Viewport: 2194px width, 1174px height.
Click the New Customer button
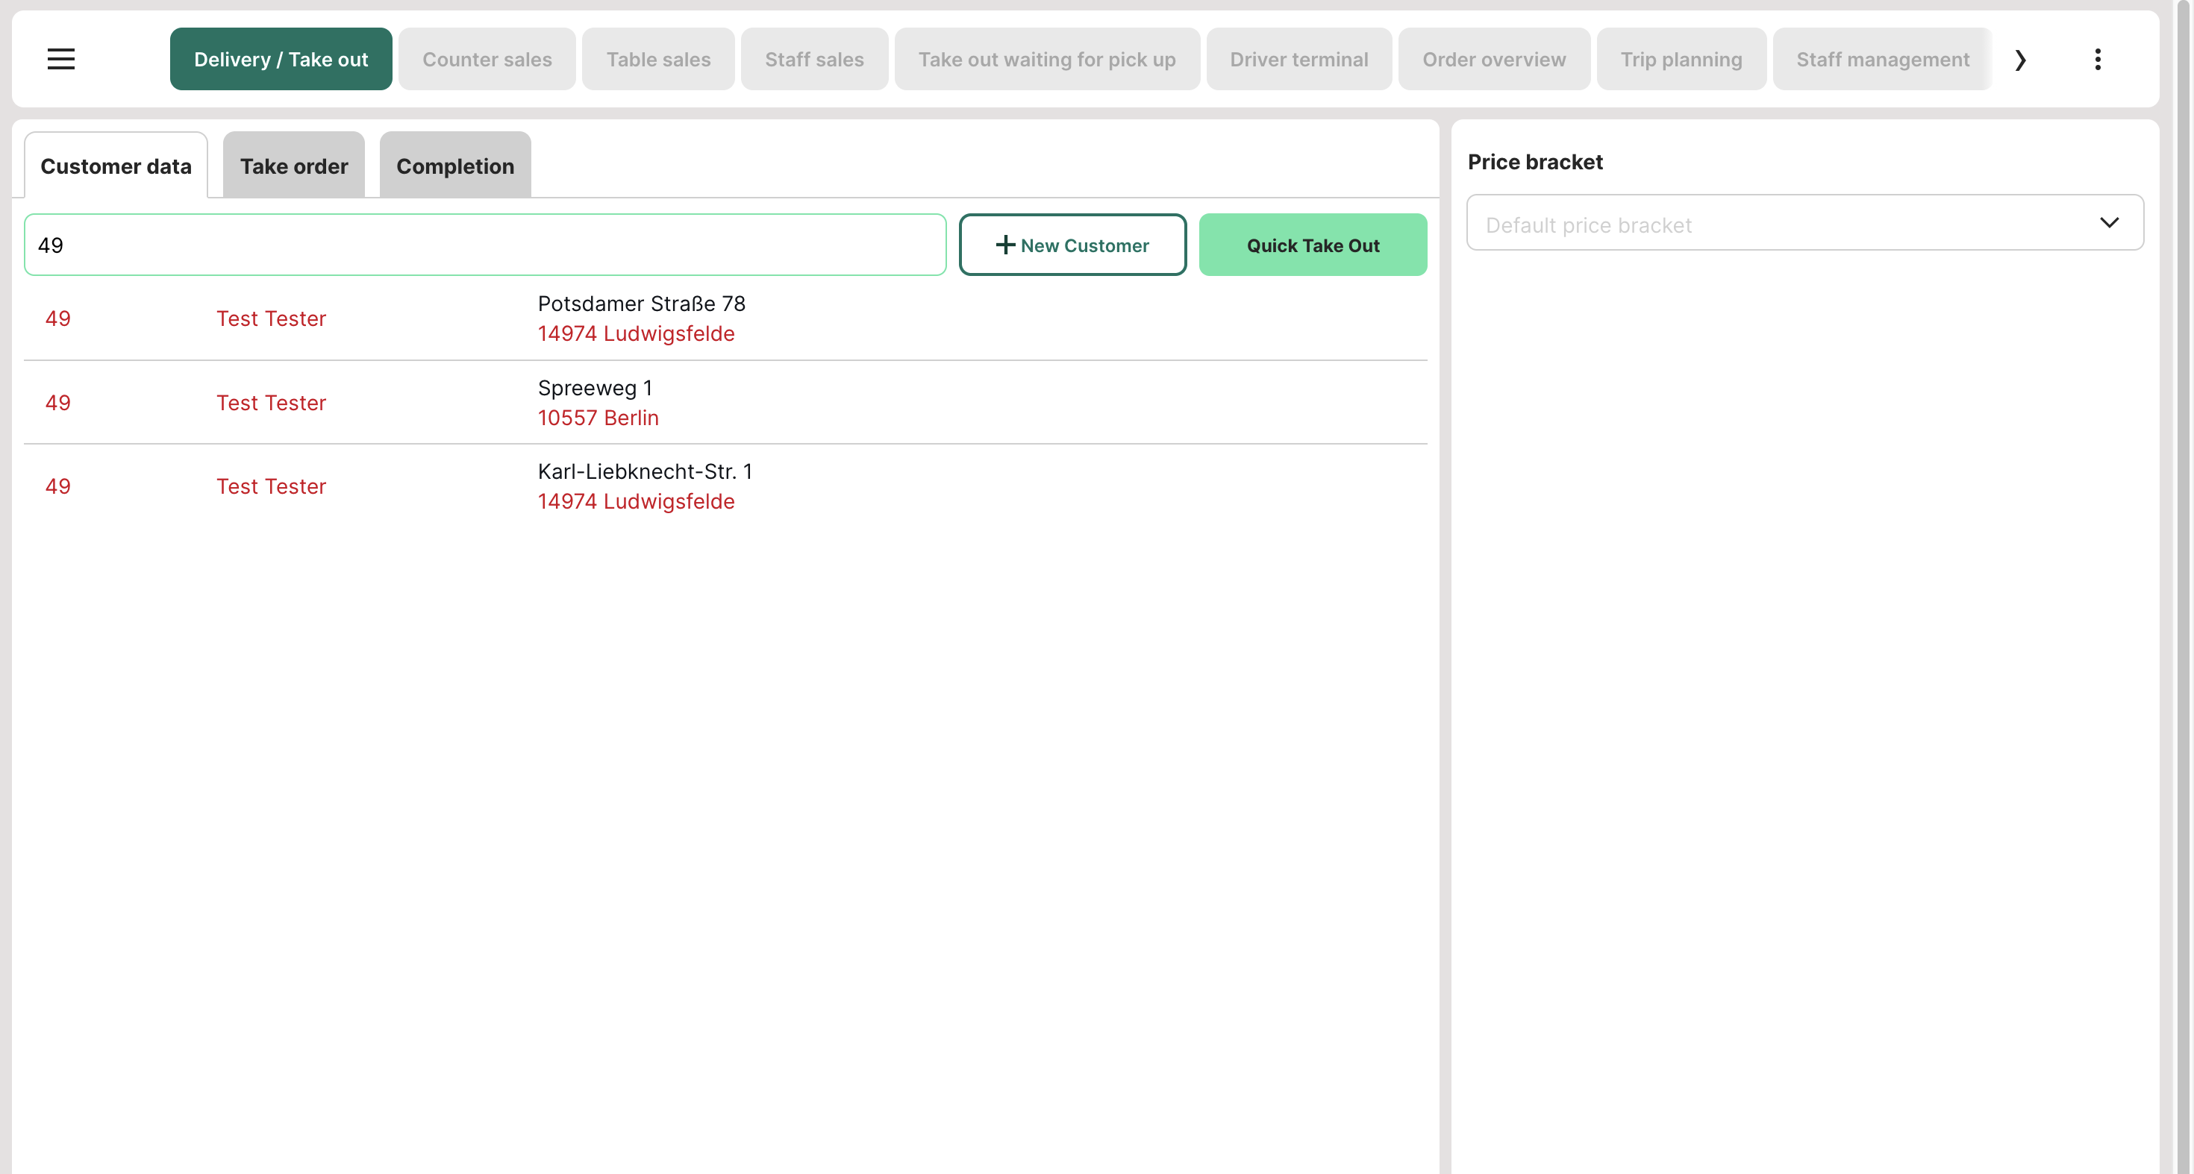tap(1072, 245)
